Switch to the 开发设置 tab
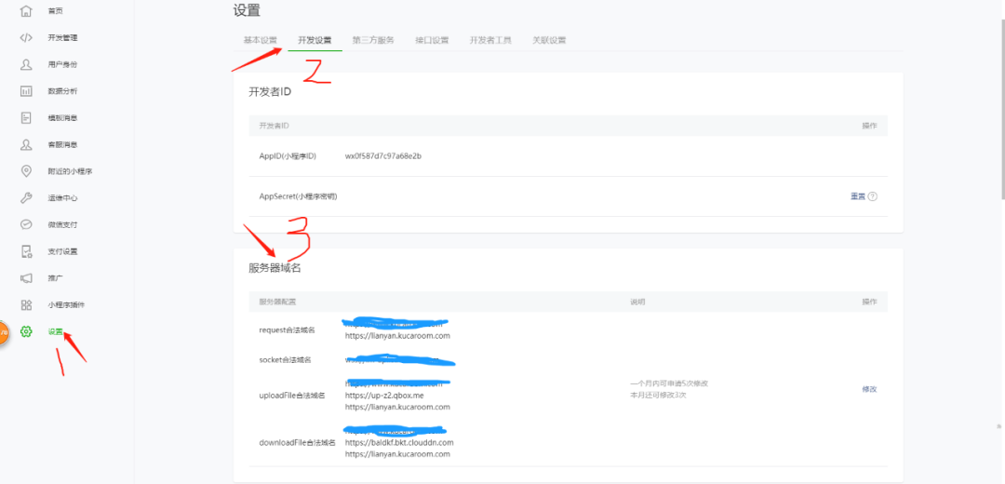1005x484 pixels. tap(315, 40)
